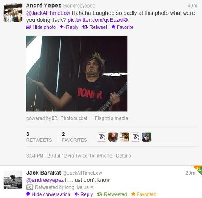Reply to André Yepez's tweet
Image resolution: width=202 pixels, height=198 pixels.
tap(69, 27)
